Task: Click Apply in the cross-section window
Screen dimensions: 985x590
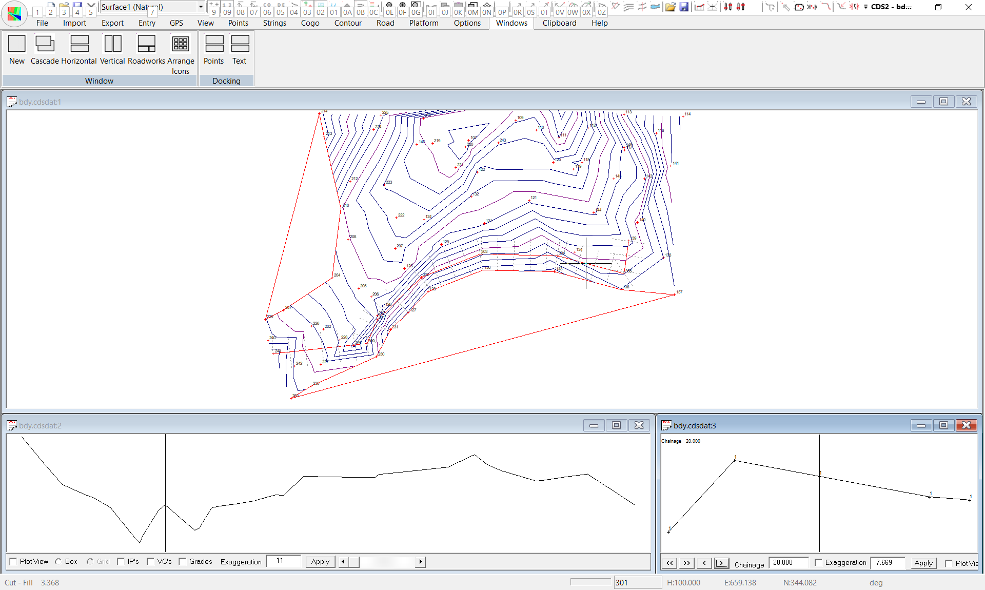Action: (923, 563)
